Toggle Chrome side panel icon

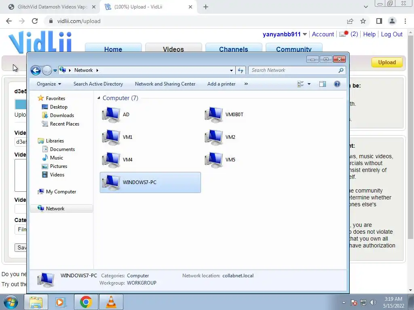379,21
